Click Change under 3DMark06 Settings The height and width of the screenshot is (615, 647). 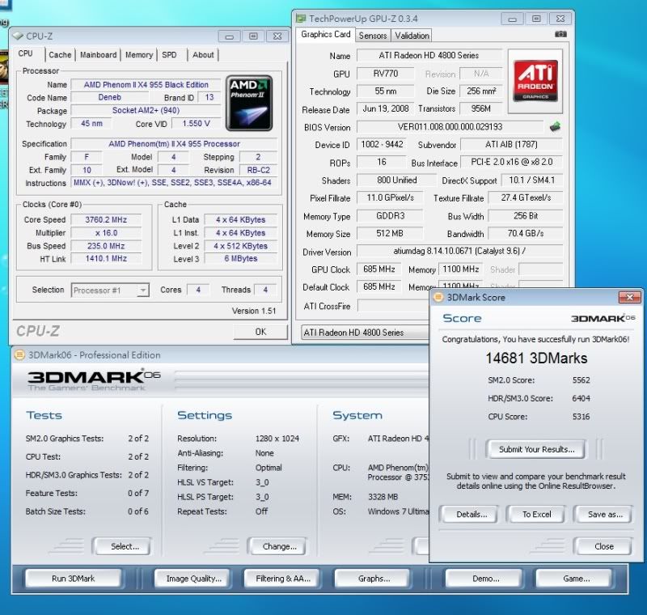(x=279, y=546)
